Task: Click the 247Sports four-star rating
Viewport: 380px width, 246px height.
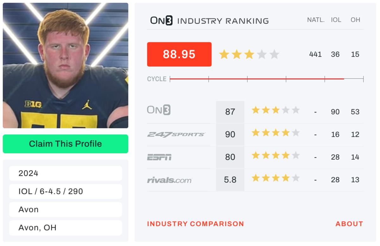Action: [275, 133]
